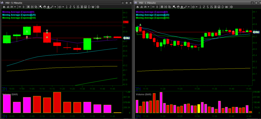The height and width of the screenshot is (119, 261).
Task: Open drawing tools dropdown arrow in 5 Minute chart
Action: point(55,7)
